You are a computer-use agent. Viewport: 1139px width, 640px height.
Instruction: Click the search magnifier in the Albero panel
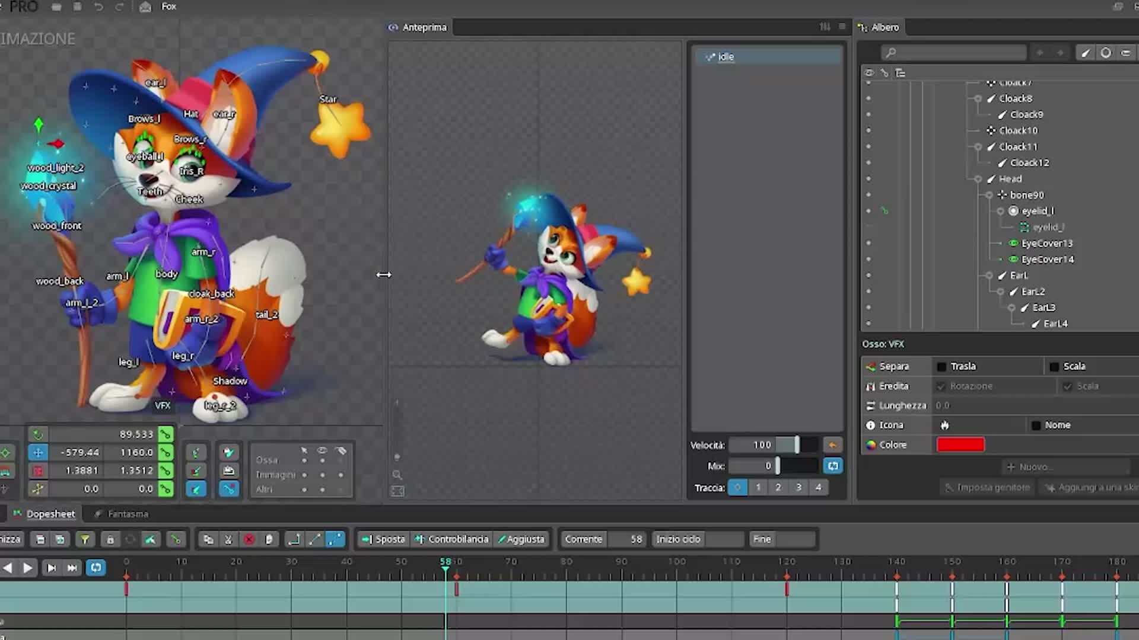coord(891,53)
